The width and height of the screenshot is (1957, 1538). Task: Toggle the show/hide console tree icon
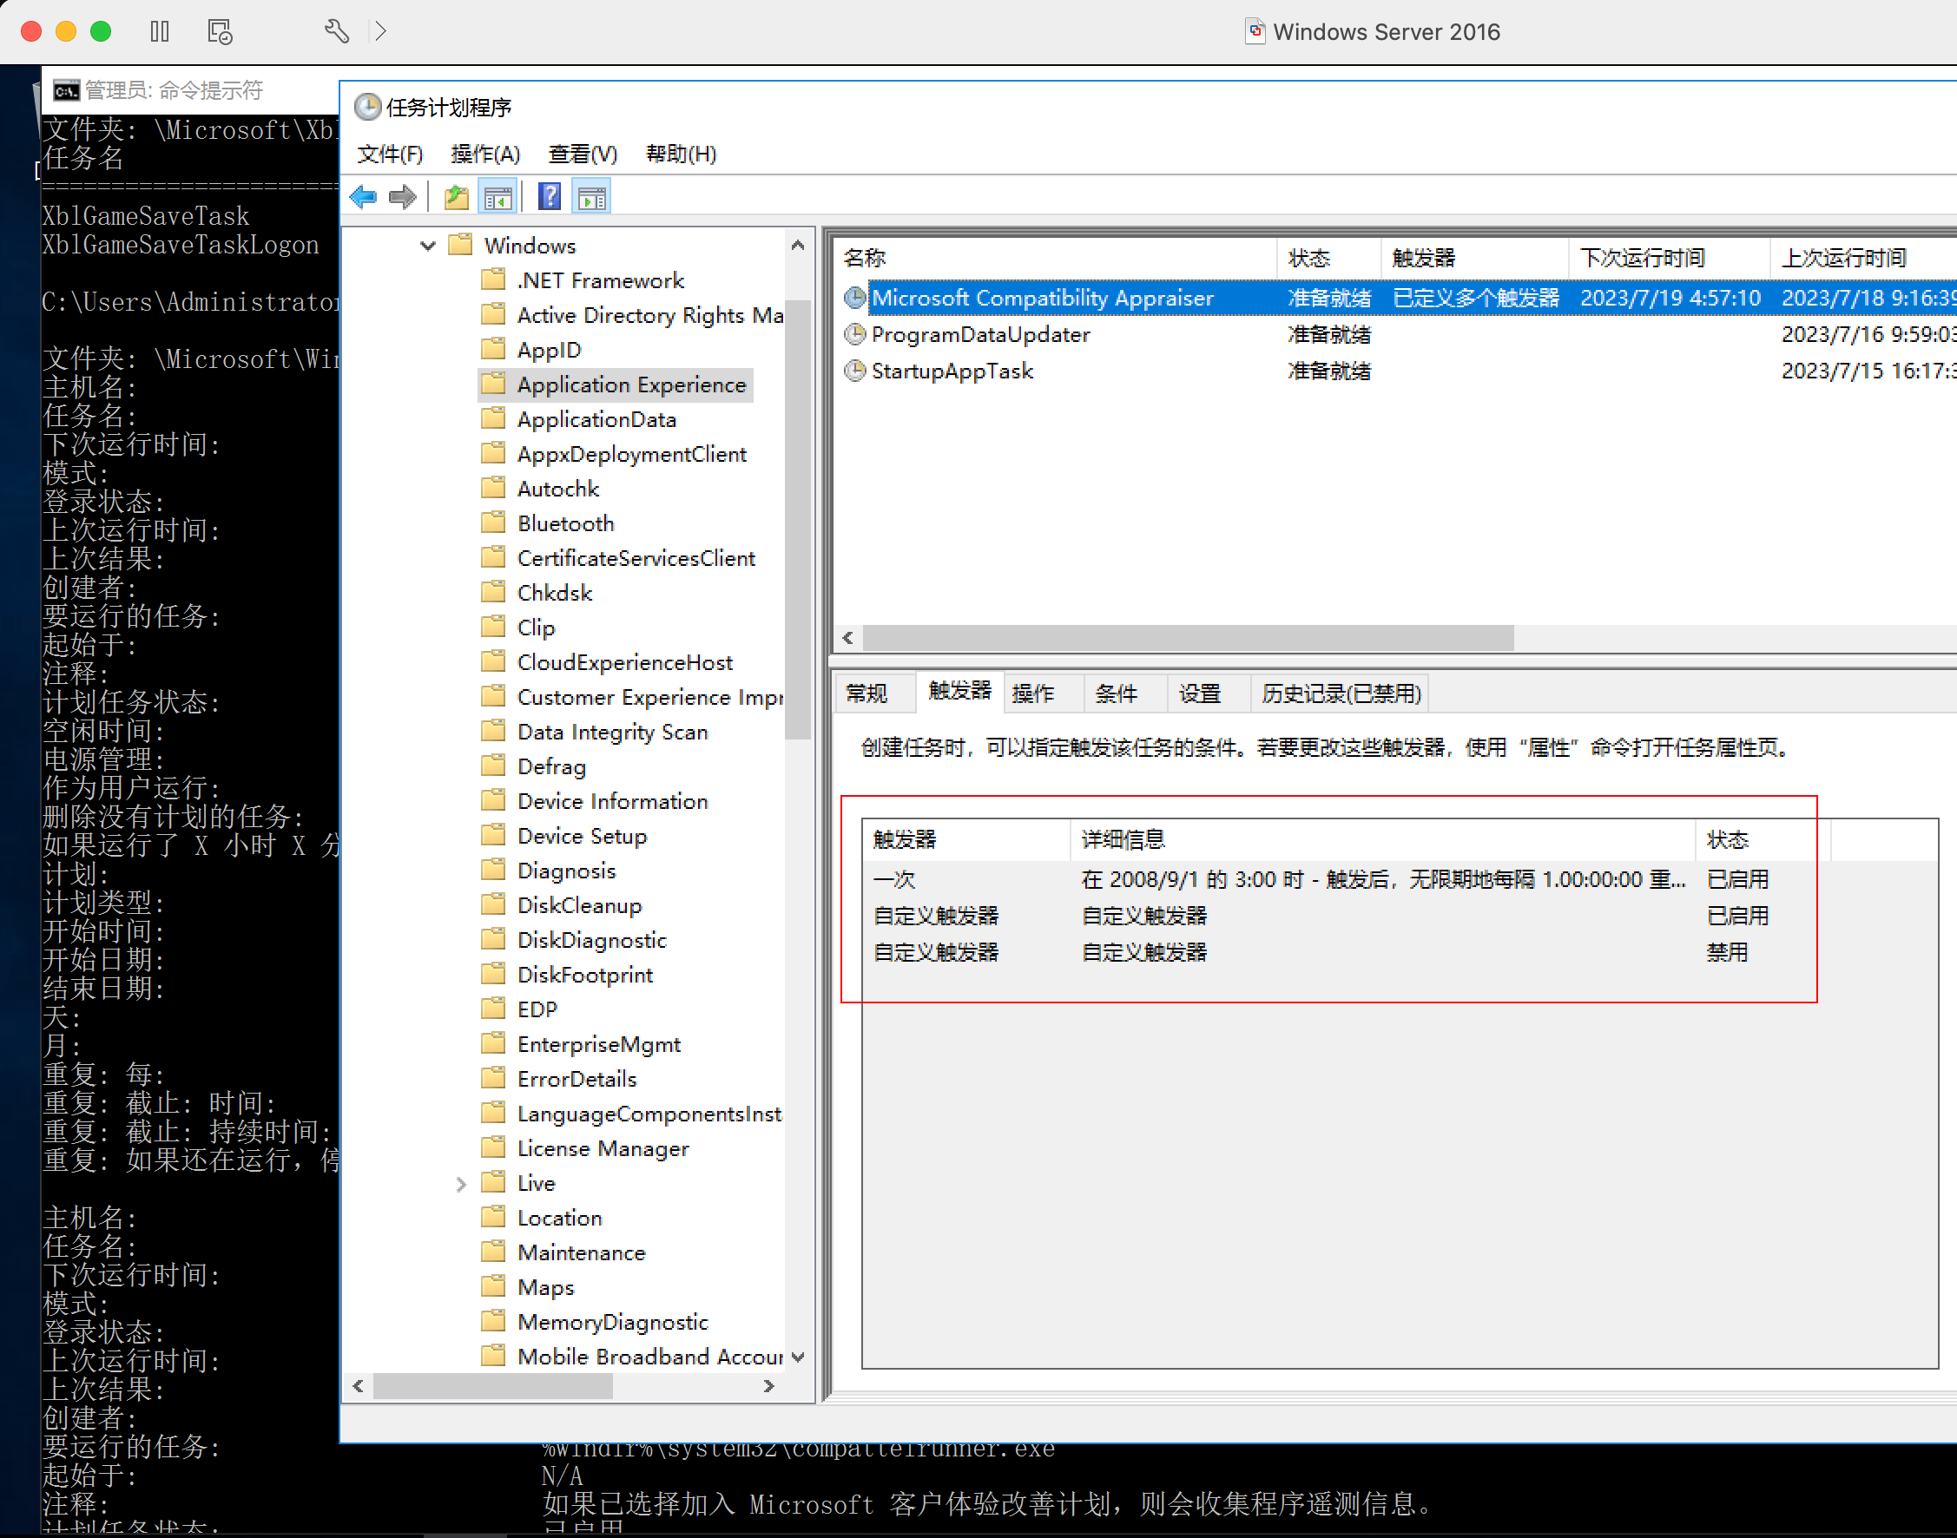point(498,196)
